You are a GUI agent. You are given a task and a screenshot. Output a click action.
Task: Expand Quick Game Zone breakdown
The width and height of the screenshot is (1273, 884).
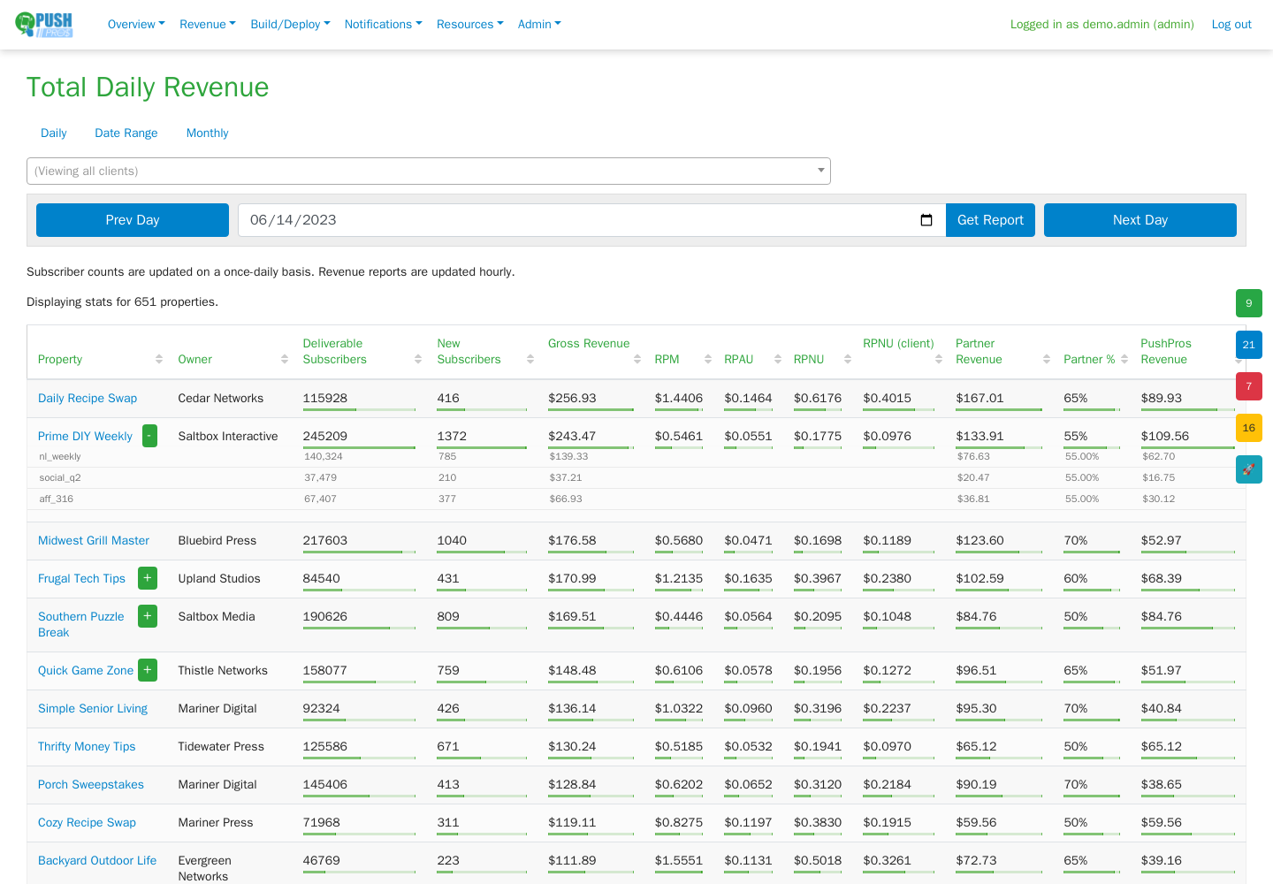click(148, 670)
